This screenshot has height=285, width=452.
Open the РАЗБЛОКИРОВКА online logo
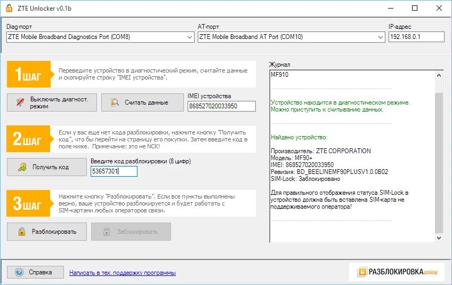(x=397, y=272)
